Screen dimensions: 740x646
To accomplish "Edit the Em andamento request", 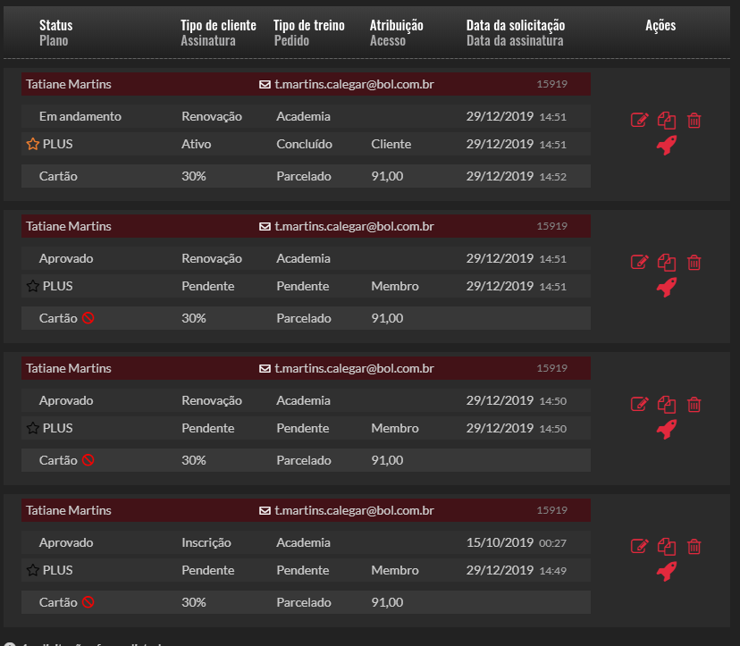I will 639,121.
